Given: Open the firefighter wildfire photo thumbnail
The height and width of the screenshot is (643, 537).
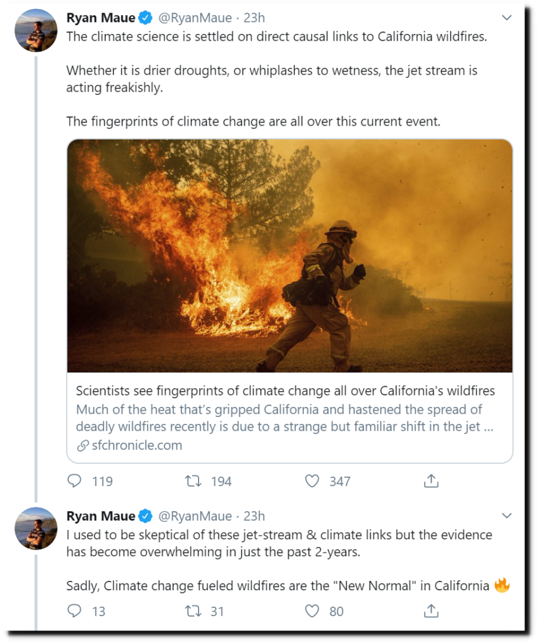Looking at the screenshot, I should click(x=290, y=256).
